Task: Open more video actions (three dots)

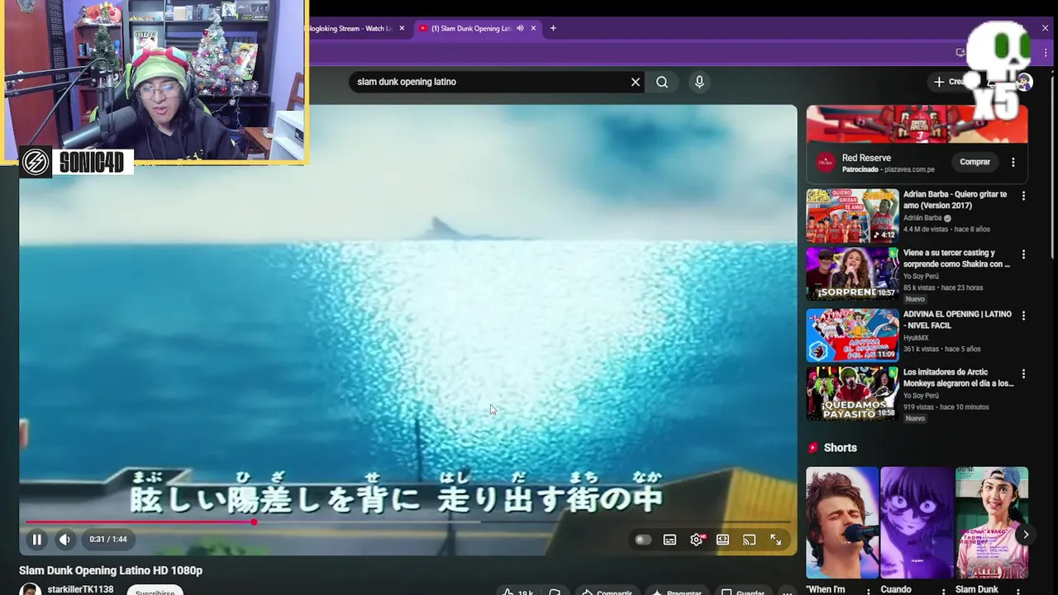Action: point(788,592)
